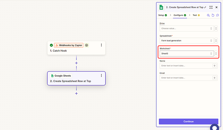Add step below Create Spreadsheet Row
This screenshot has height=130, width=223.
(x=76, y=93)
